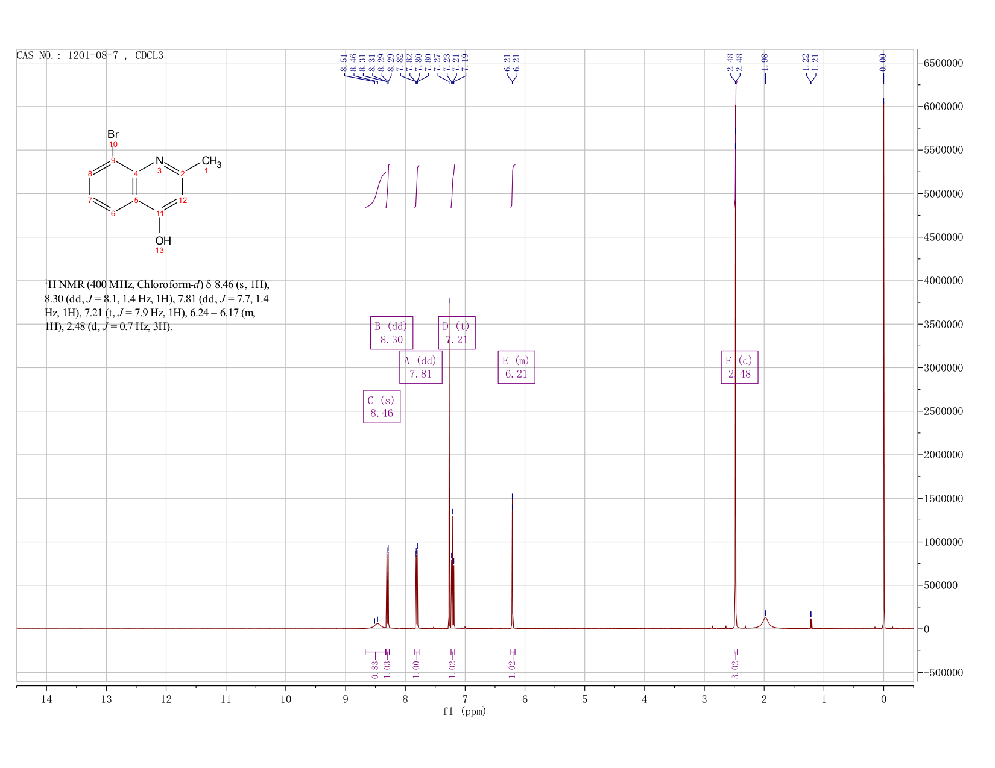Select the f1 (ppm) axis title
995x768 pixels.
pos(464,711)
